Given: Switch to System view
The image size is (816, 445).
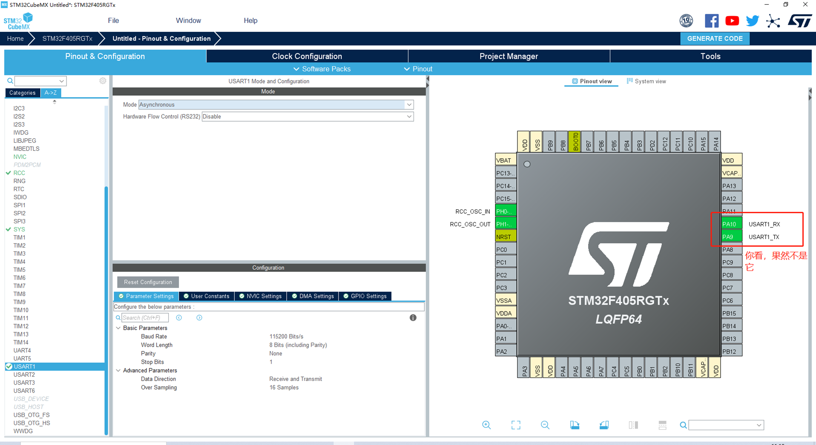Looking at the screenshot, I should [x=646, y=81].
